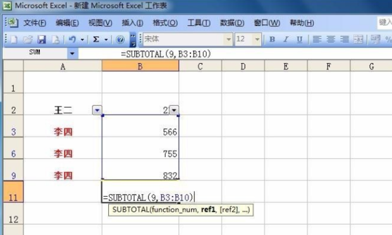Click the Open file icon

(28, 39)
